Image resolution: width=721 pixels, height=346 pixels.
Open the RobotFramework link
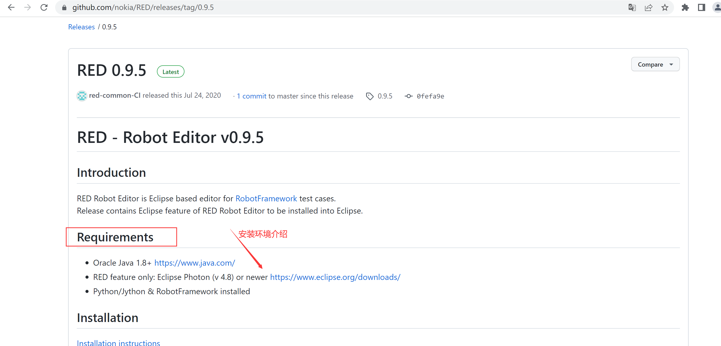[x=266, y=199]
